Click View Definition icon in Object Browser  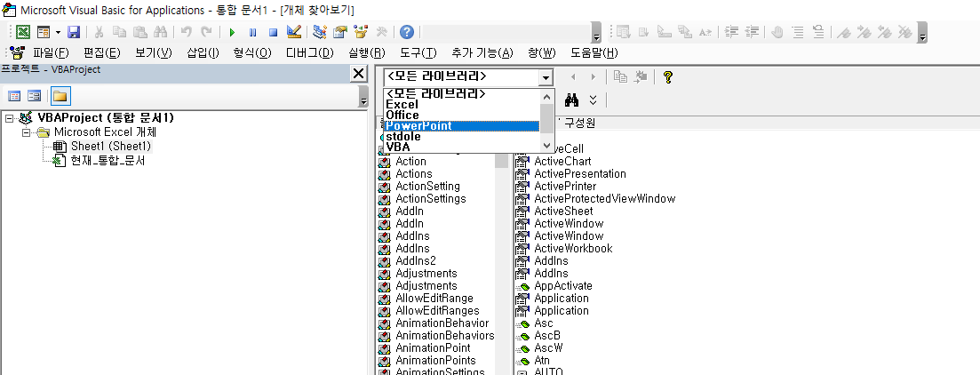[x=641, y=77]
